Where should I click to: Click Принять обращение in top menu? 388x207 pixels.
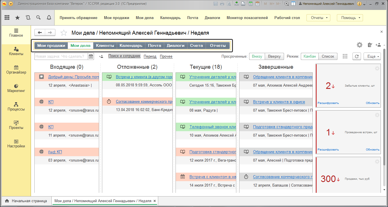[78, 18]
